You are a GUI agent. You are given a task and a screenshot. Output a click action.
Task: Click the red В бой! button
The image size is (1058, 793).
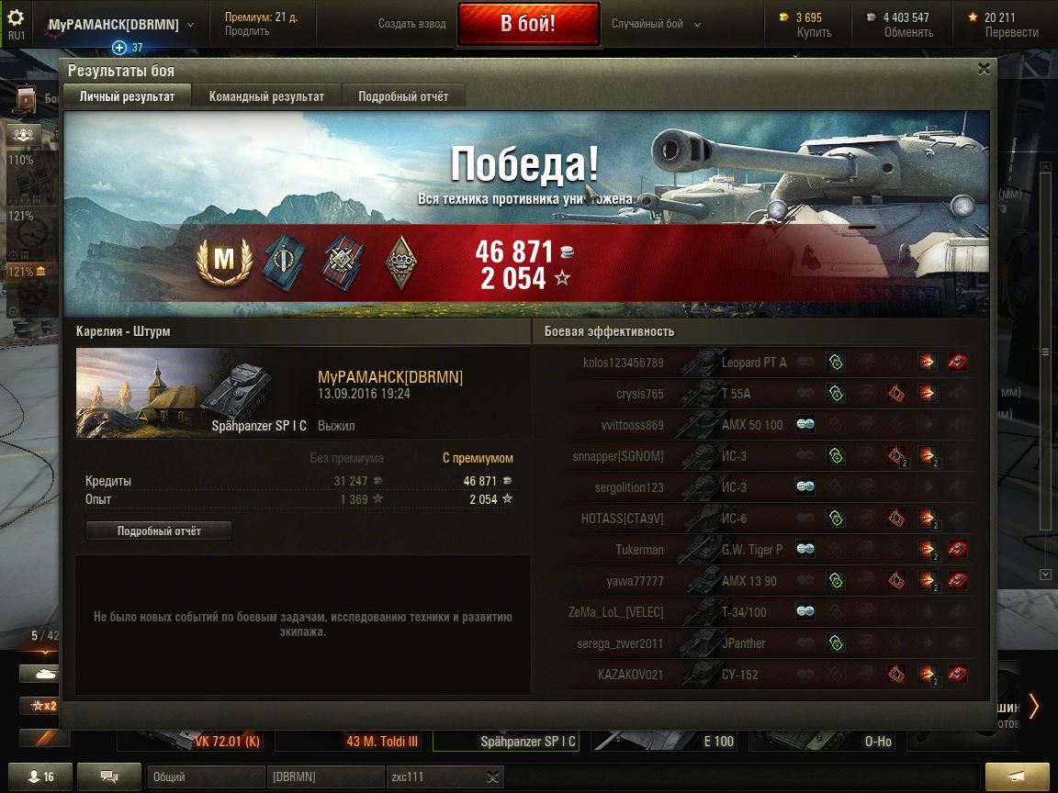pyautogui.click(x=528, y=24)
